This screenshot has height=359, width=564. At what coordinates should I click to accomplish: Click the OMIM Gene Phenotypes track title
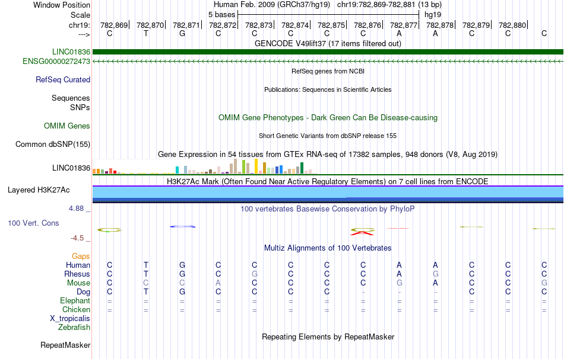tap(328, 118)
